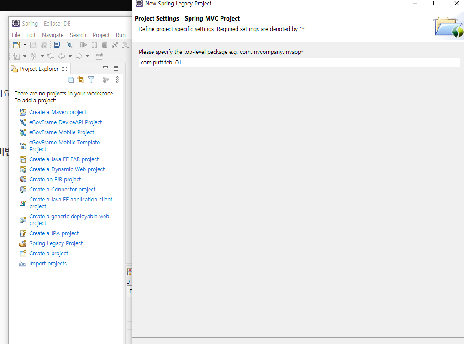Maximize the Project Explorer view

pos(116,69)
